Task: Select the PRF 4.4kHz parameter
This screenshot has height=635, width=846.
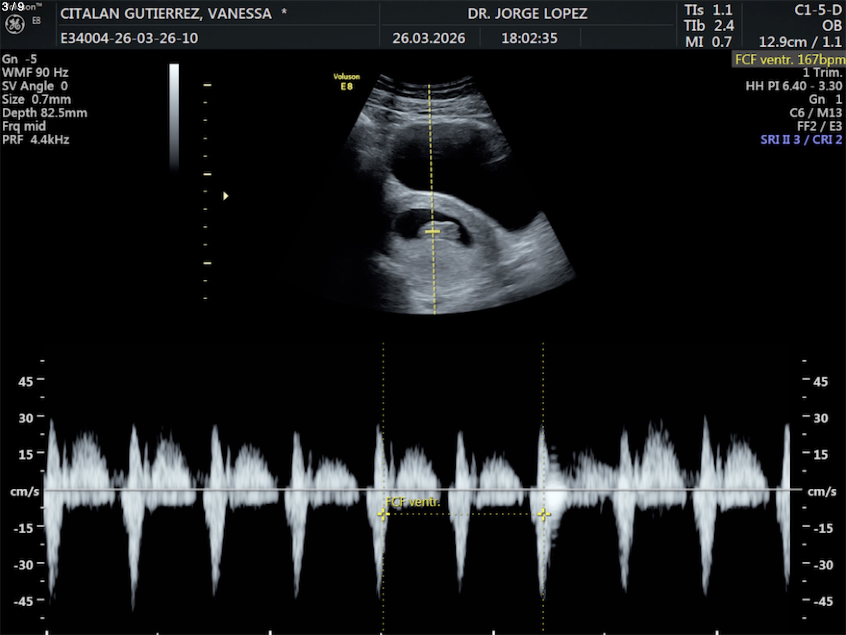Action: pos(36,140)
